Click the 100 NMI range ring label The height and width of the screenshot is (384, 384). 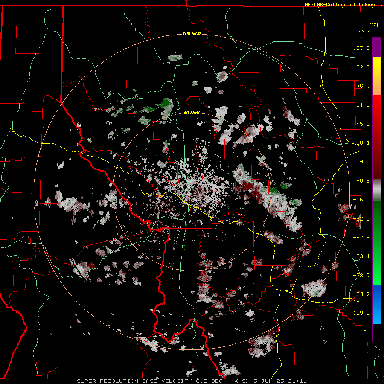[192, 34]
